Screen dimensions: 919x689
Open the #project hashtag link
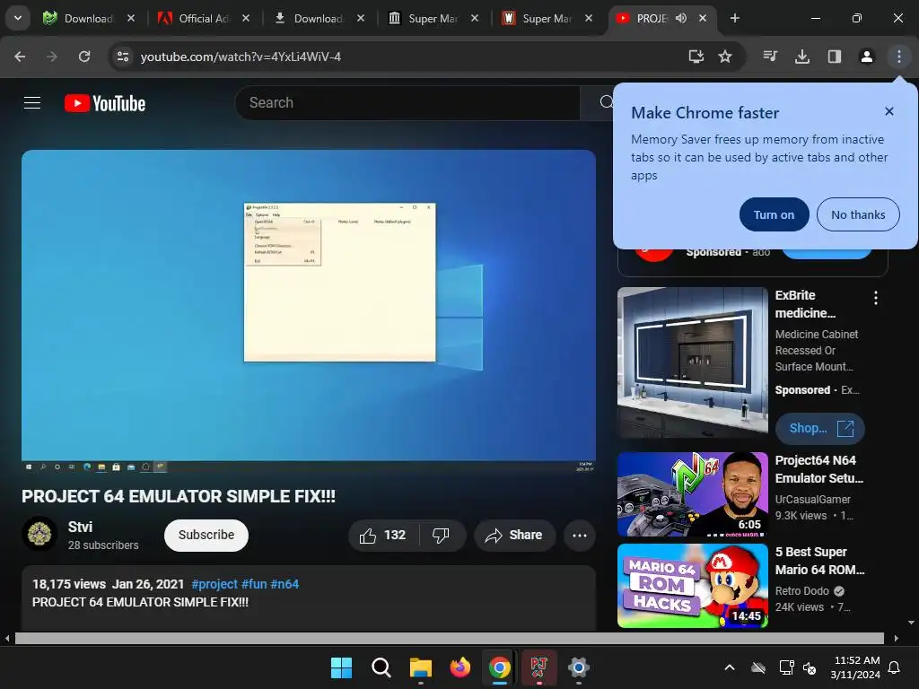tap(214, 584)
